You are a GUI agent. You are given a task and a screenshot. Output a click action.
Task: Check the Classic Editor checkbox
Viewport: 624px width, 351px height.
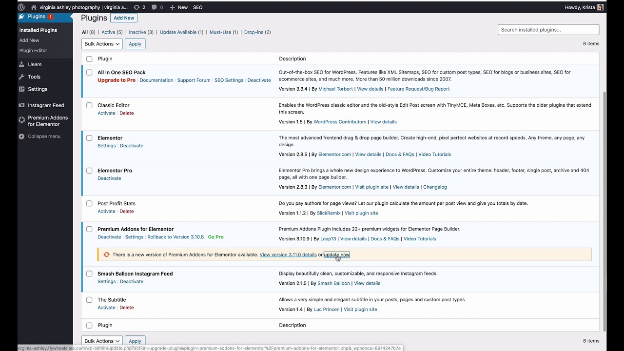[x=89, y=105]
